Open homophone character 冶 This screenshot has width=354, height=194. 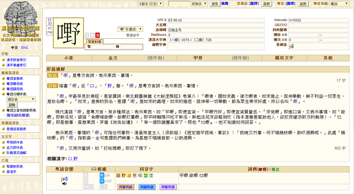point(129,175)
